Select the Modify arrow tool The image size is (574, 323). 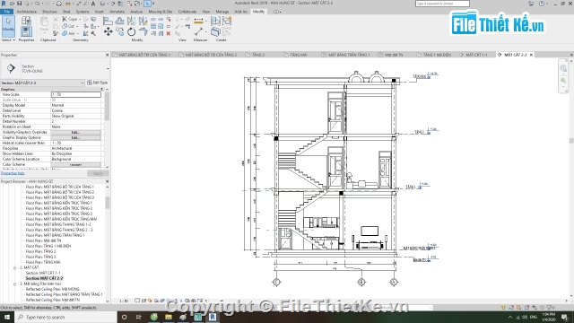coord(8,26)
